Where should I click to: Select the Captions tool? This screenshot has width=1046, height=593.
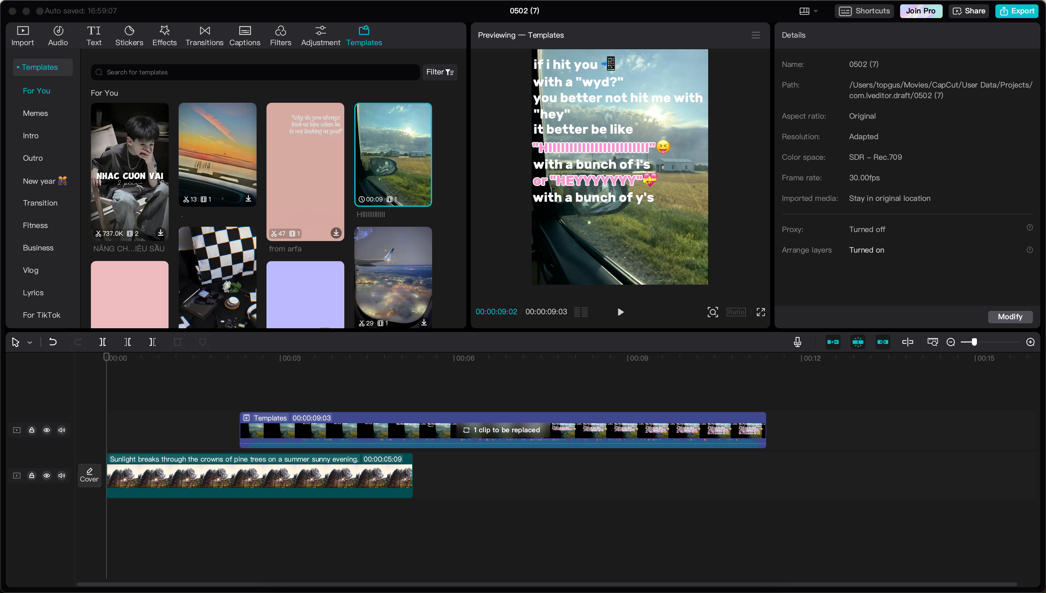pos(244,35)
